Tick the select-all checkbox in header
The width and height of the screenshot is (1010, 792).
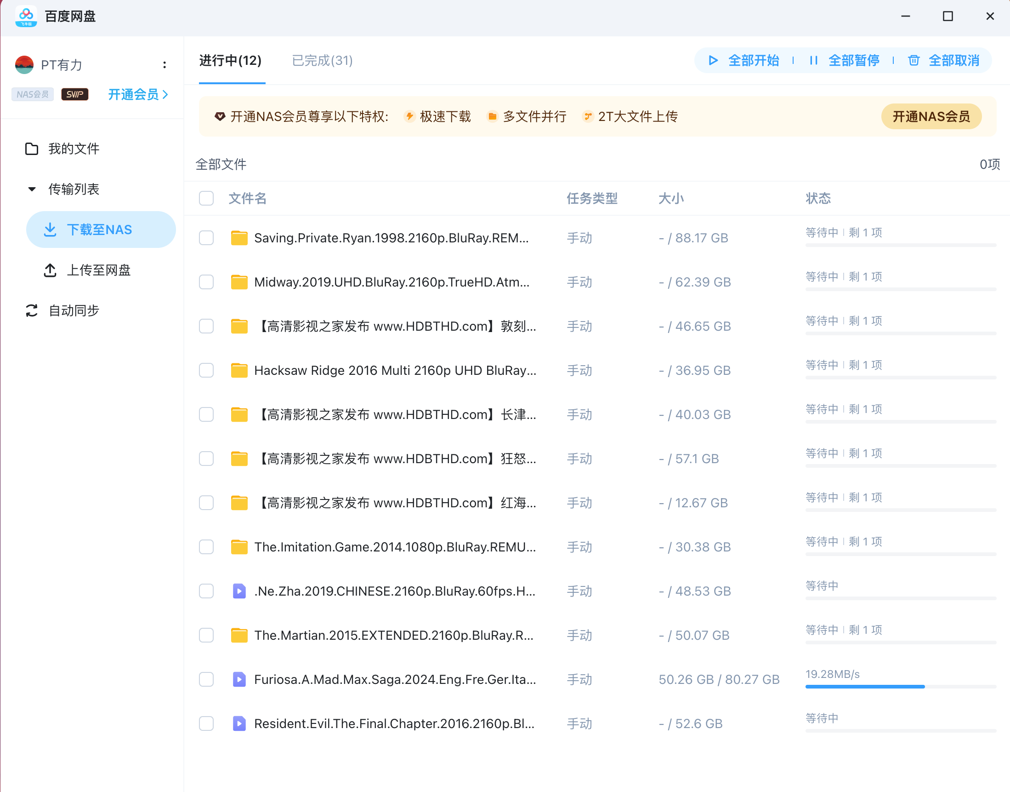(206, 199)
